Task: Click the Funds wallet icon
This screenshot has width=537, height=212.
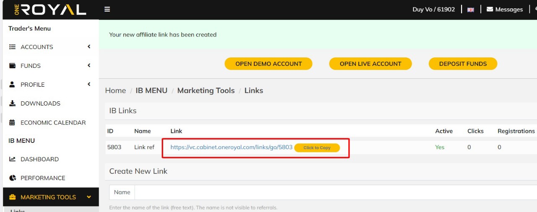Action: click(x=12, y=66)
